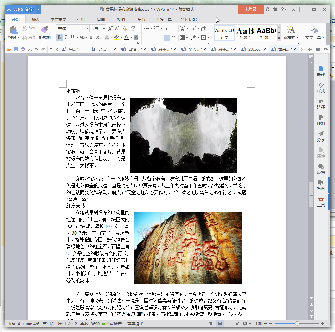Viewport: 335px width, 332px height.
Task: Click 拼写检查 in the status bar
Action: [x=112, y=324]
